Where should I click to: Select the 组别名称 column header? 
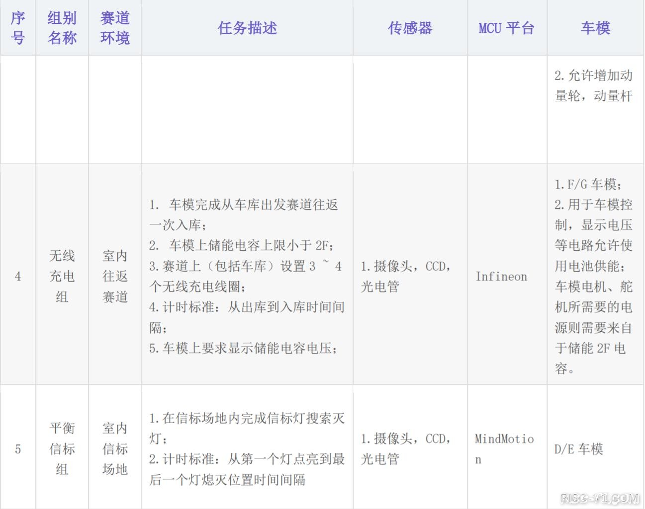tap(62, 28)
